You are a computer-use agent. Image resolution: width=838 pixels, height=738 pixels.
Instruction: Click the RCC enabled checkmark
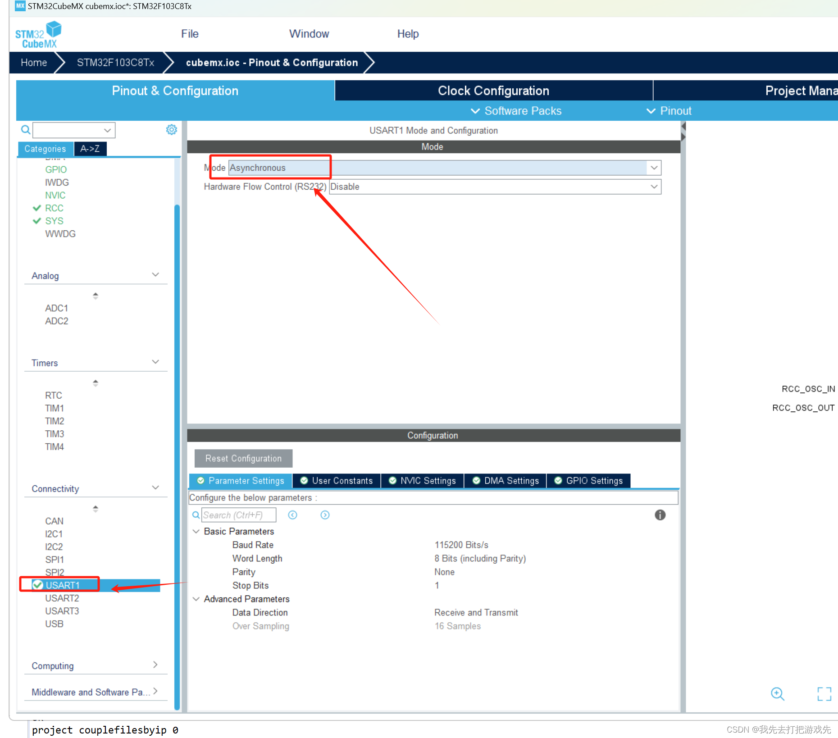pyautogui.click(x=37, y=208)
